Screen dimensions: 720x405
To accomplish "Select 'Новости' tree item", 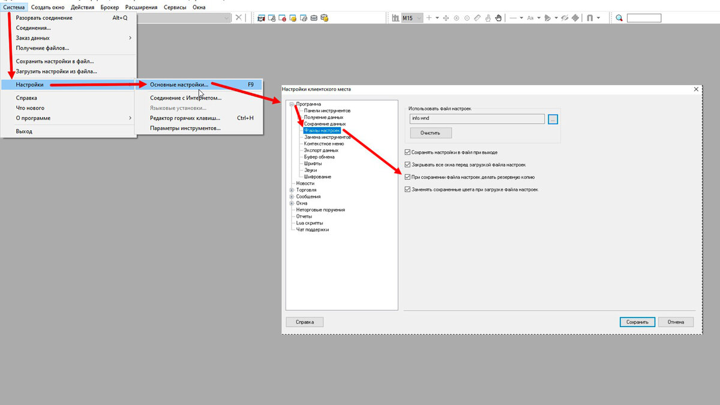I will point(305,184).
